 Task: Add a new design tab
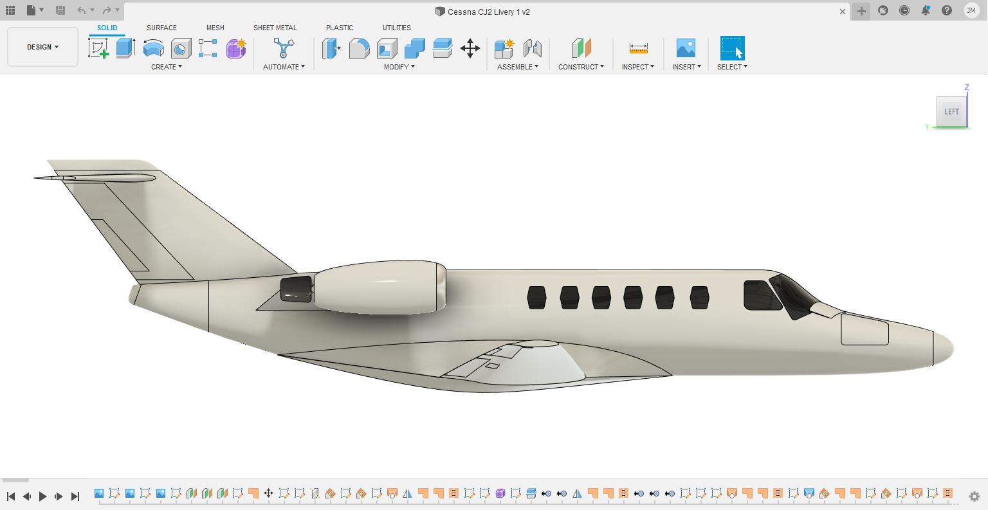coord(861,11)
